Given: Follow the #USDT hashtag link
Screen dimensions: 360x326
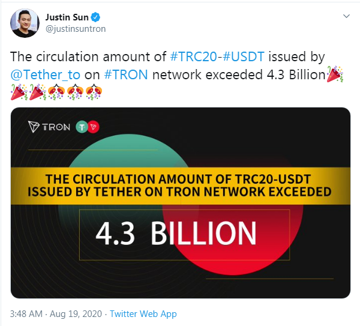Looking at the screenshot, I should pyautogui.click(x=244, y=56).
